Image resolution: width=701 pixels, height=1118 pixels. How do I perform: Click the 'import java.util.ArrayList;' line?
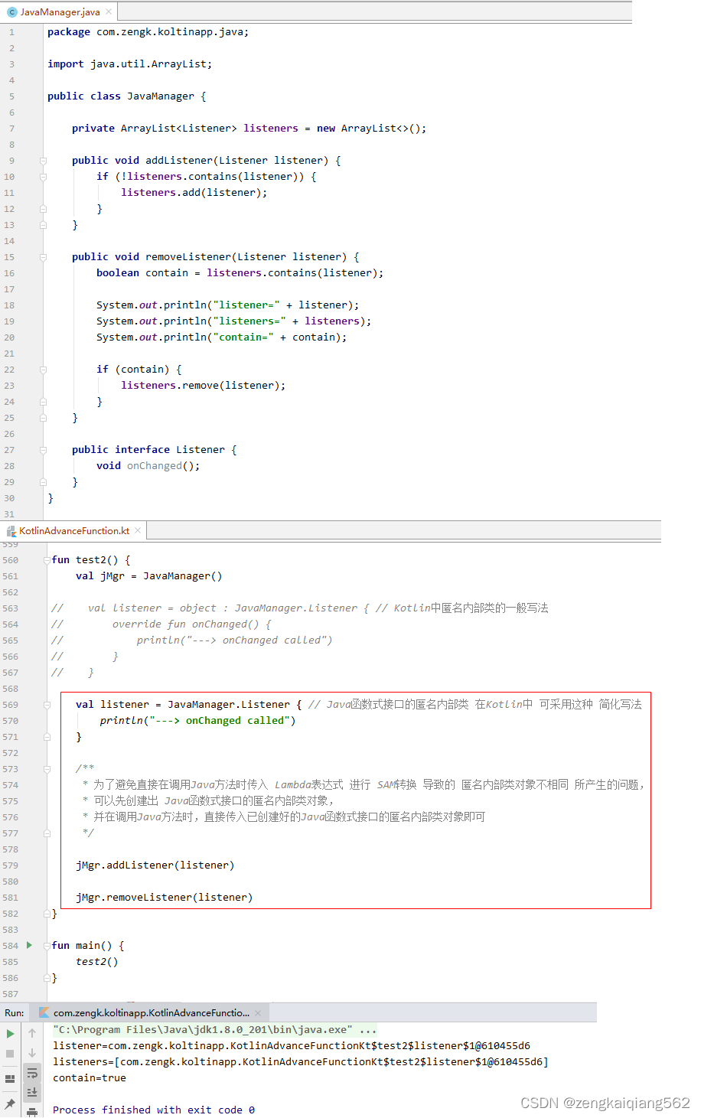click(130, 64)
